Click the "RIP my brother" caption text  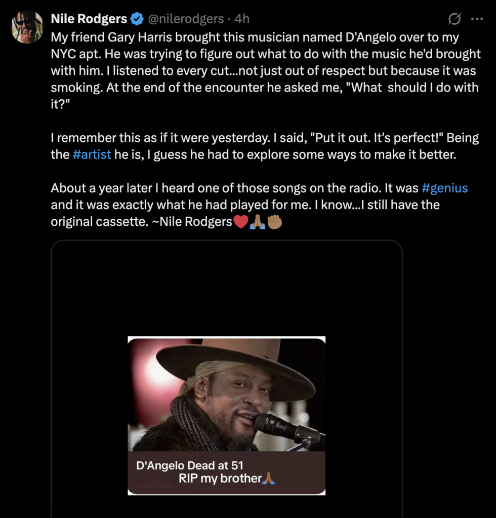click(x=220, y=479)
